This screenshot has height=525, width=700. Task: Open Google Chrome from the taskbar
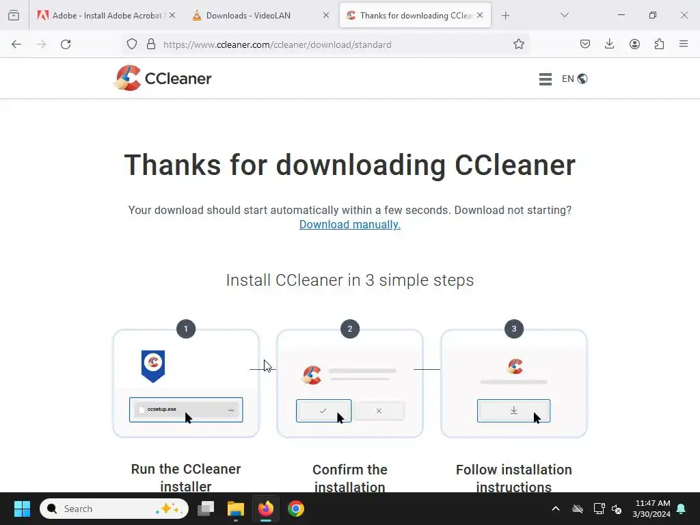[x=295, y=509]
